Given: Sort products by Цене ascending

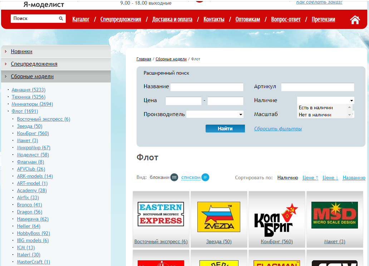Looking at the screenshot, I should (x=310, y=177).
